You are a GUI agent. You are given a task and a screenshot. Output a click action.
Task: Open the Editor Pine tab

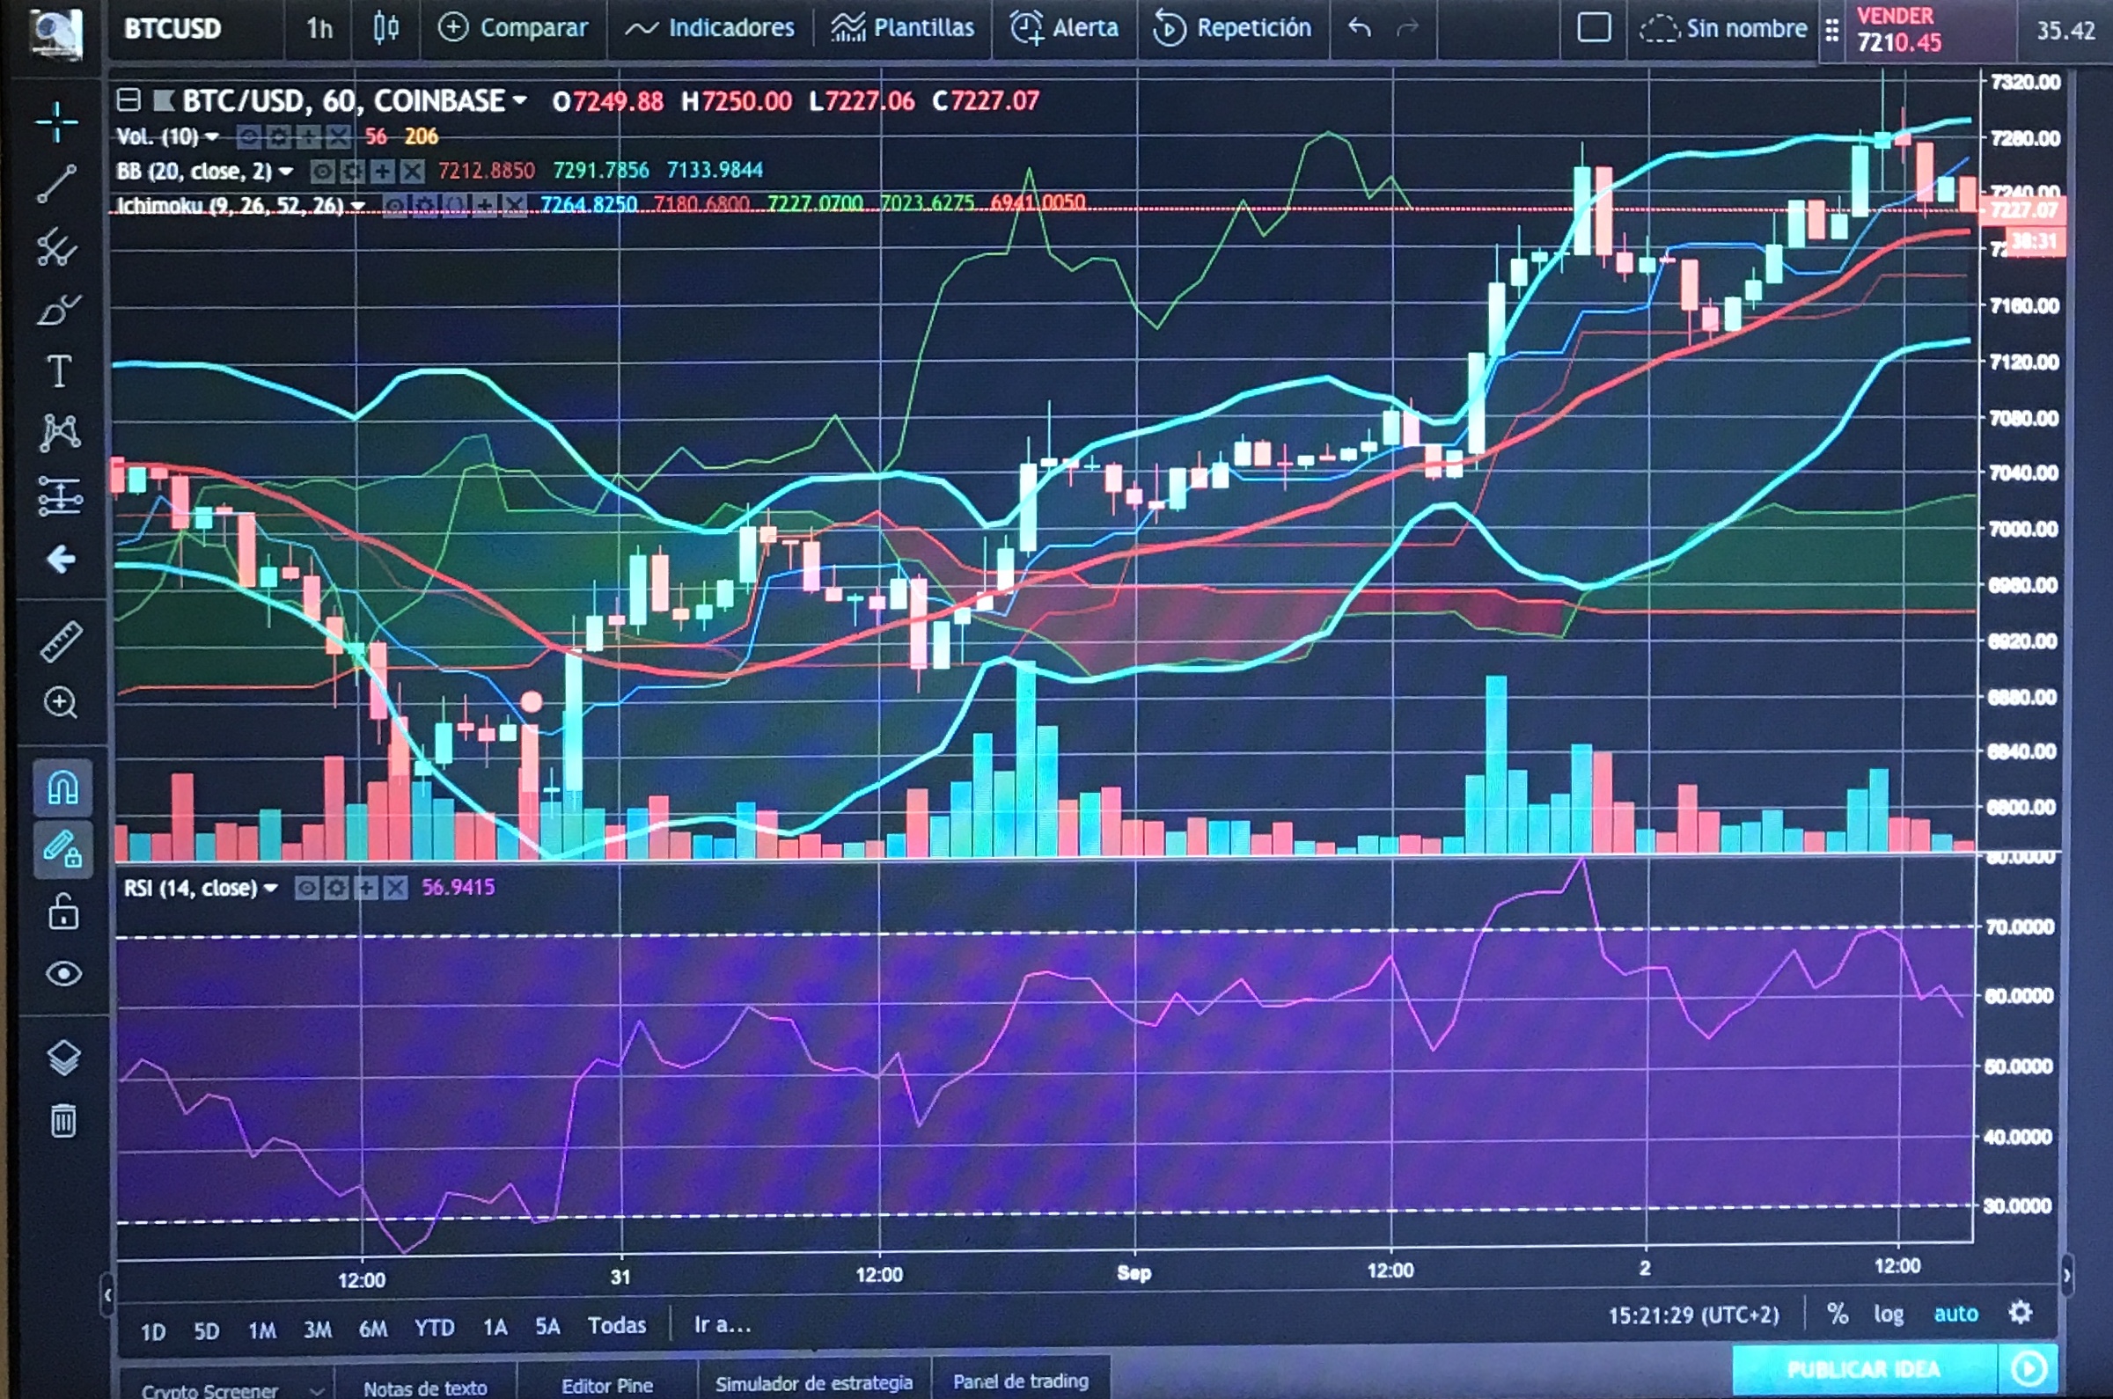click(606, 1385)
